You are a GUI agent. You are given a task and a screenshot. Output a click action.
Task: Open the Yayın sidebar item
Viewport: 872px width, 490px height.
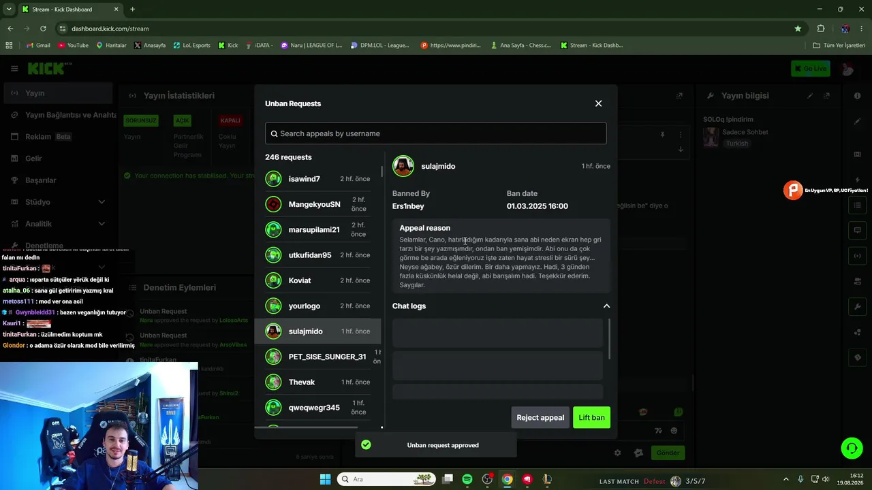pyautogui.click(x=57, y=93)
